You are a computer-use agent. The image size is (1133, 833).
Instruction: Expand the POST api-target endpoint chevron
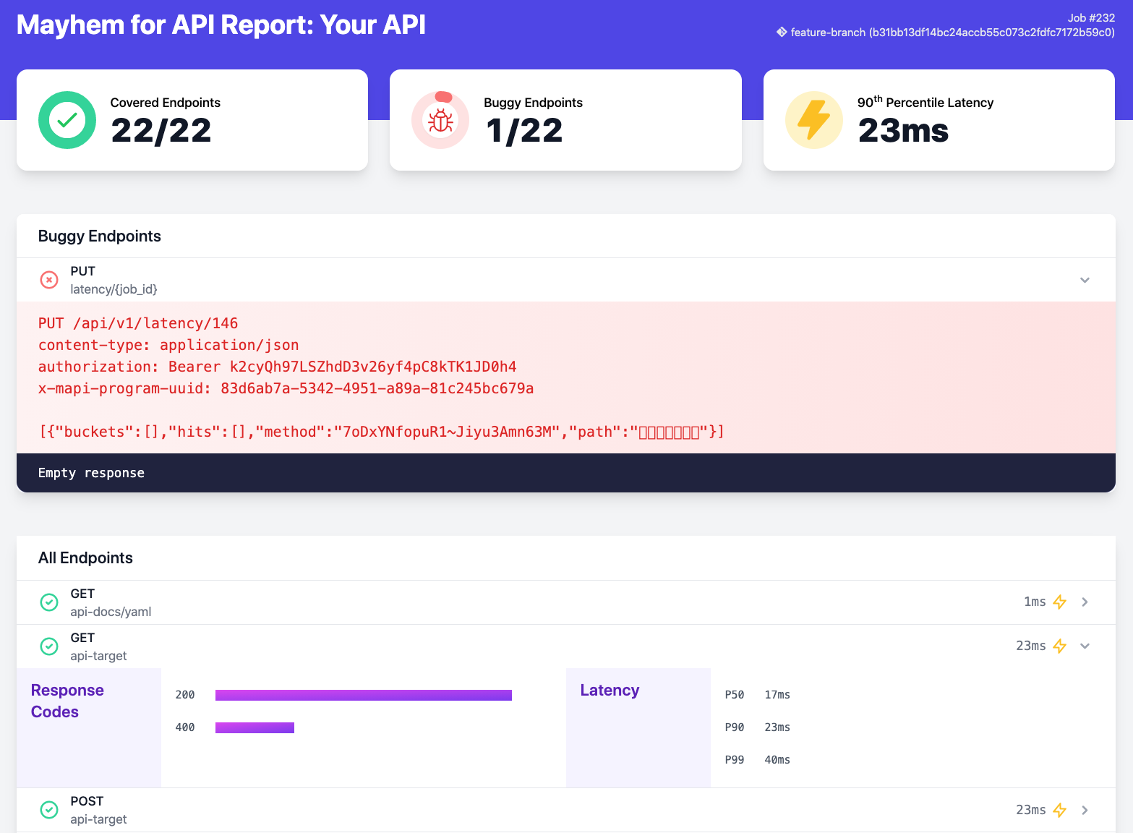coord(1085,810)
